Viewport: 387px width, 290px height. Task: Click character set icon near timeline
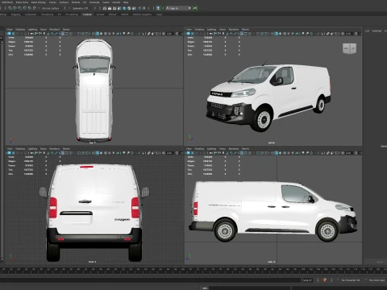[325, 280]
